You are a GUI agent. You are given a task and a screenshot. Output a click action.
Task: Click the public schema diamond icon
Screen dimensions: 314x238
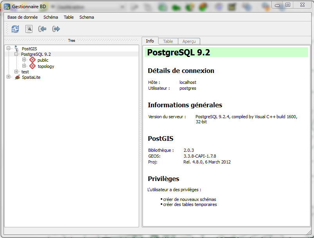click(x=32, y=60)
